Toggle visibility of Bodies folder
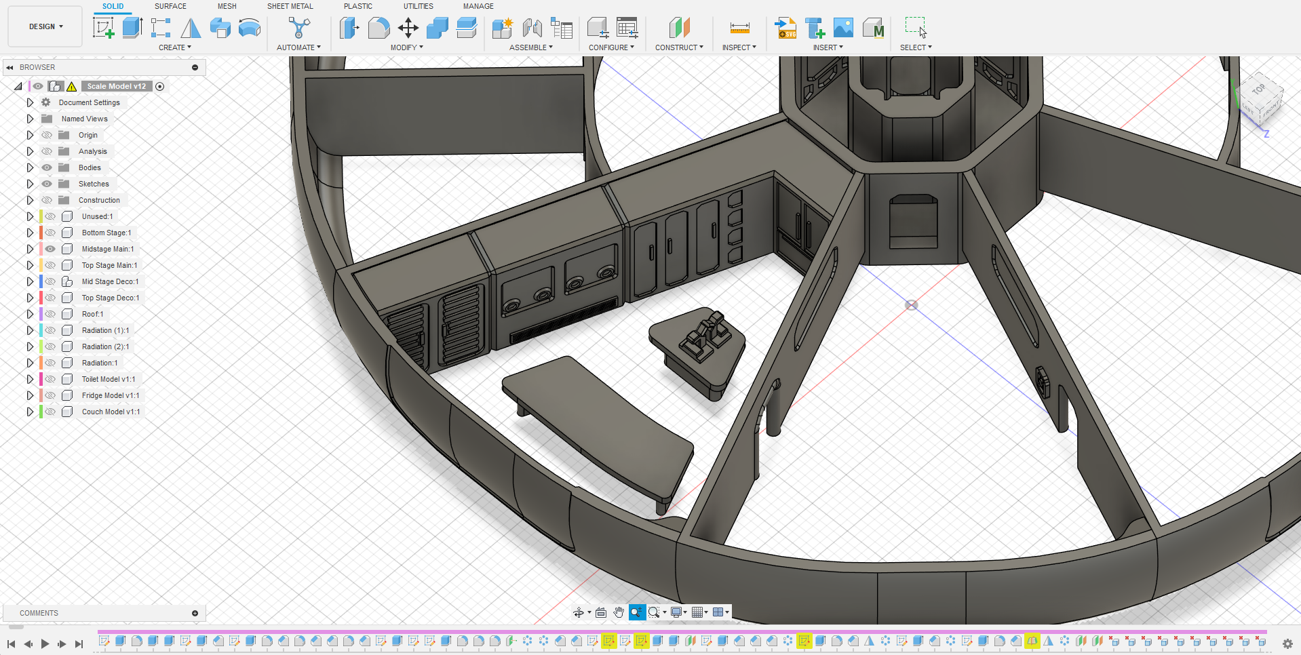The width and height of the screenshot is (1301, 655). pyautogui.click(x=47, y=167)
